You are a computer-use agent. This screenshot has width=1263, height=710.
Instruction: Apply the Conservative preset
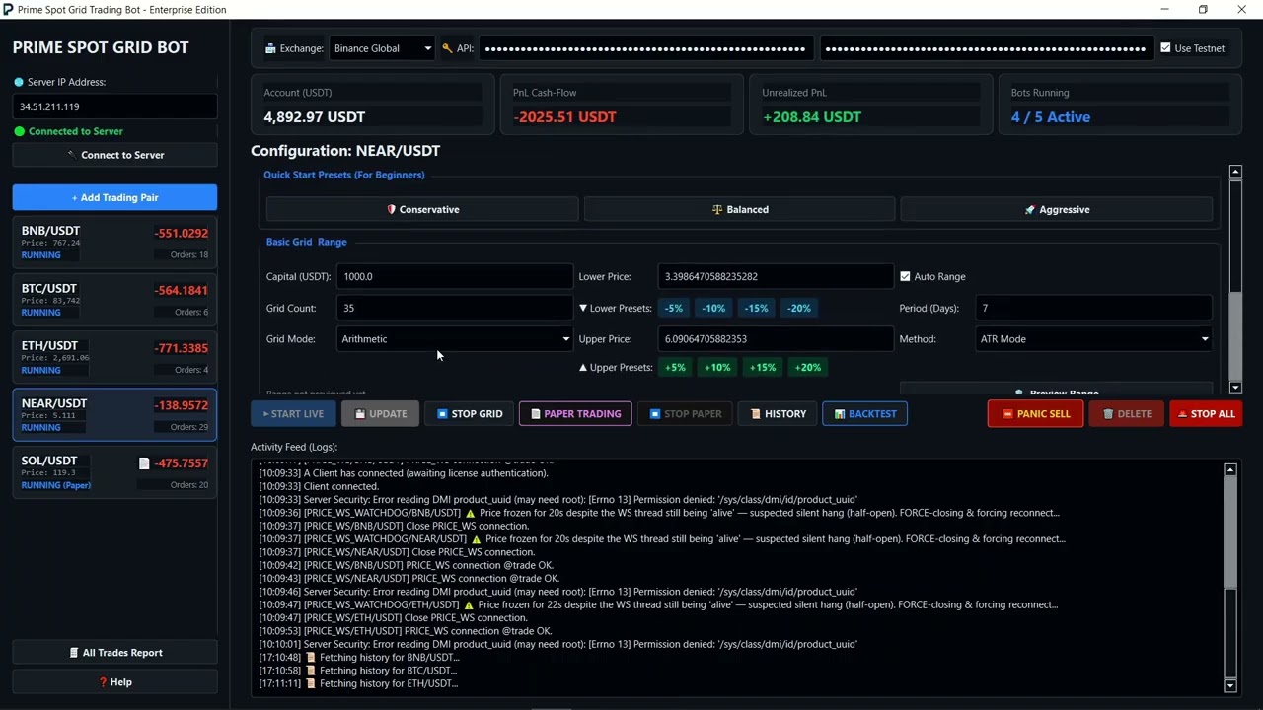[422, 209]
